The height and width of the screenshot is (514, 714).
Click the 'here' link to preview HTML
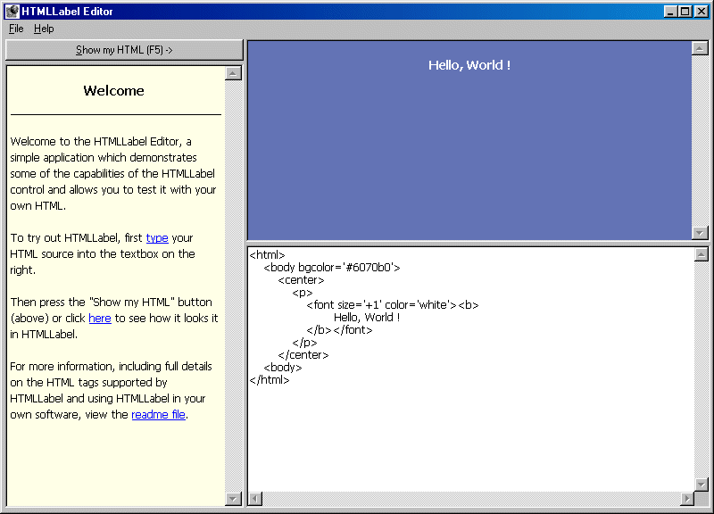click(100, 319)
